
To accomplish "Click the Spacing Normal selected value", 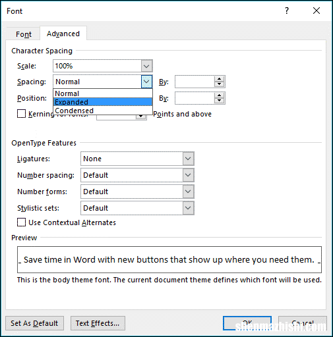I will tap(97, 82).
